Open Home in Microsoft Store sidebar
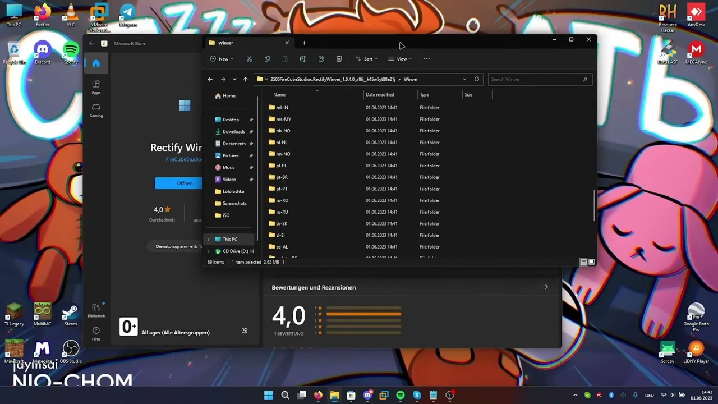Screen dimensions: 718x404 click(96, 63)
